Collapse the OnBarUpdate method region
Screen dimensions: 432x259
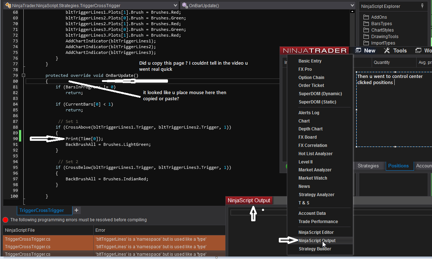[23, 75]
